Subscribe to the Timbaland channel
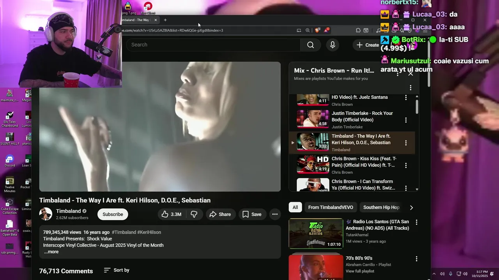 pyautogui.click(x=113, y=214)
